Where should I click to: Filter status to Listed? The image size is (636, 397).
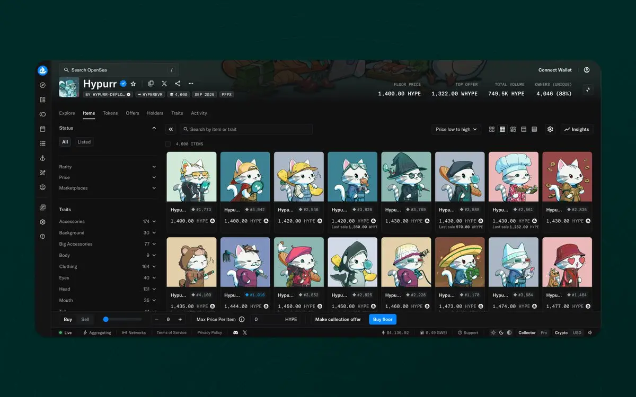click(84, 142)
